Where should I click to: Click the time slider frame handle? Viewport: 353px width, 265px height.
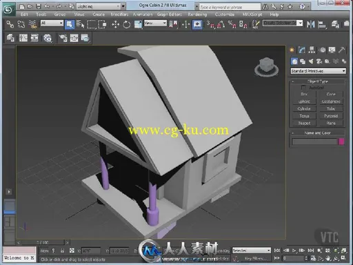pos(43,242)
